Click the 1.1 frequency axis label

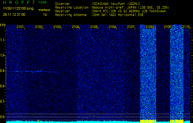(2, 40)
